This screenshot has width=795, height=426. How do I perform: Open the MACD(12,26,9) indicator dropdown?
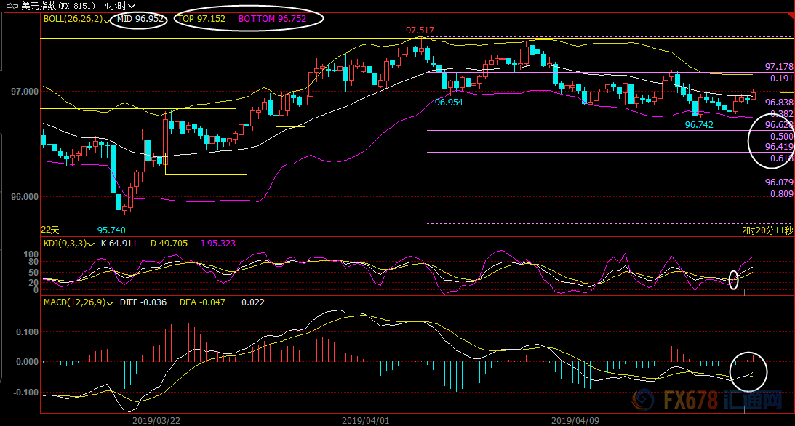pyautogui.click(x=109, y=303)
